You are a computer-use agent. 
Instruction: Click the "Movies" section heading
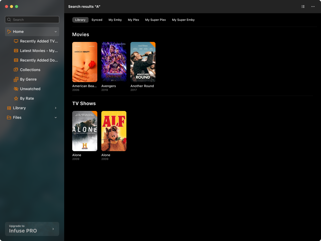(81, 34)
